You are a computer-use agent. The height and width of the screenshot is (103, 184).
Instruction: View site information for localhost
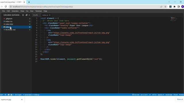(11, 7)
